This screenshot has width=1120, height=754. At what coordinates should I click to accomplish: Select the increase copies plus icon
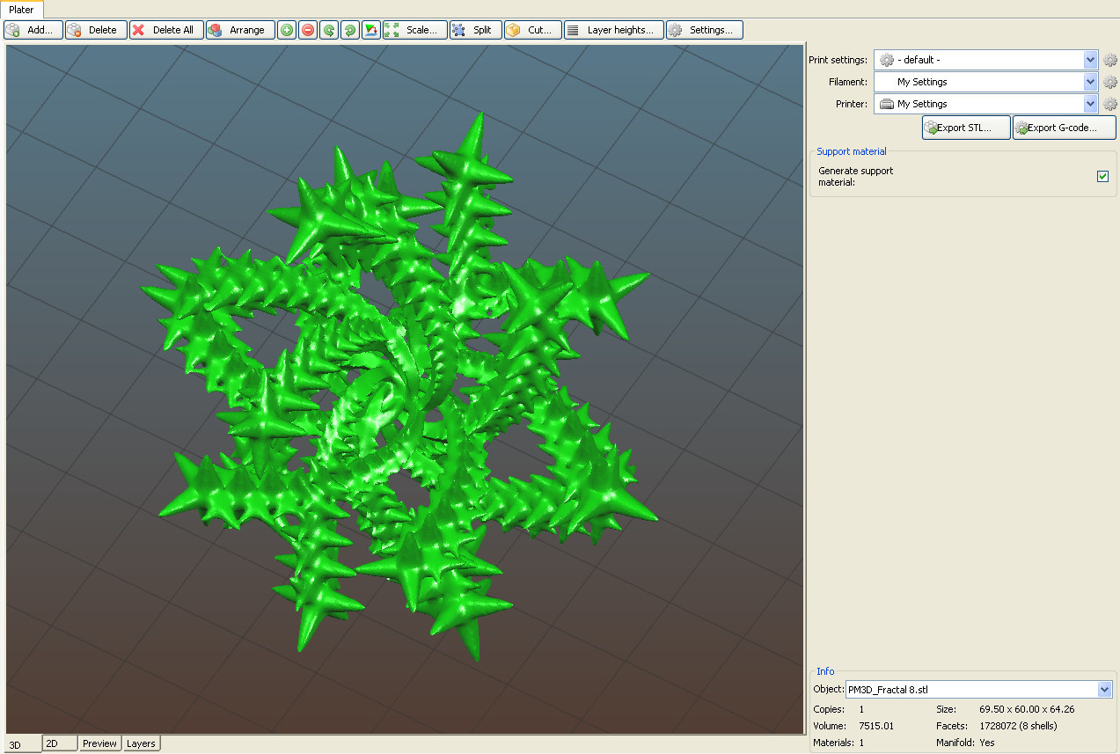coord(286,29)
